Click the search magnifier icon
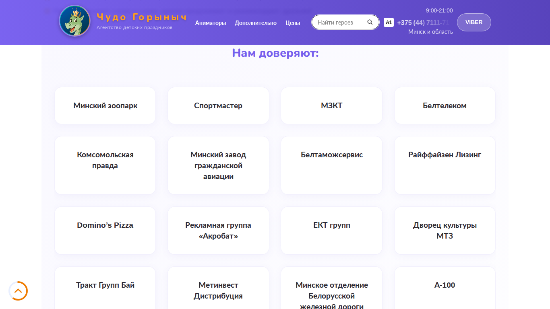The height and width of the screenshot is (309, 550). tap(370, 22)
